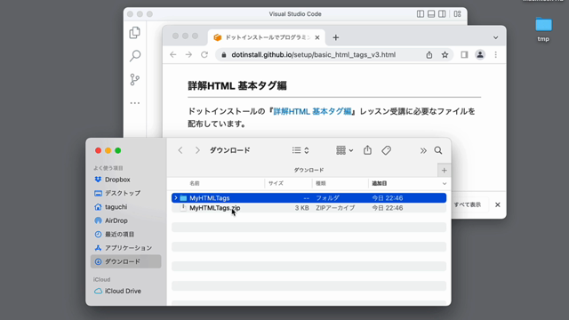Open AirDrop in Finder sidebar
This screenshot has height=320, width=569.
click(116, 220)
